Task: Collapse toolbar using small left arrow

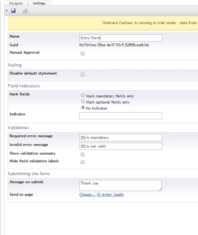Action: (7, 11)
